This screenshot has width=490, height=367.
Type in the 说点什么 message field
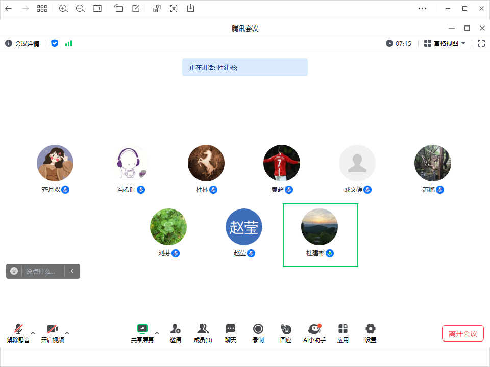(x=43, y=271)
